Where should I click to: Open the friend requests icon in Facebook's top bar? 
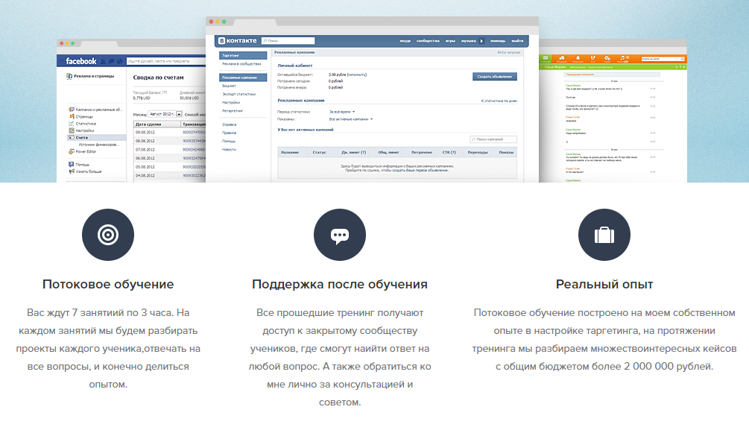[x=102, y=62]
